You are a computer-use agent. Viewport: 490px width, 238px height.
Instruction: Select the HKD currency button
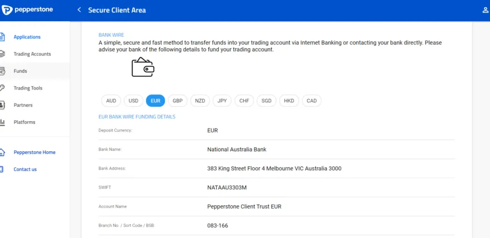click(x=289, y=101)
